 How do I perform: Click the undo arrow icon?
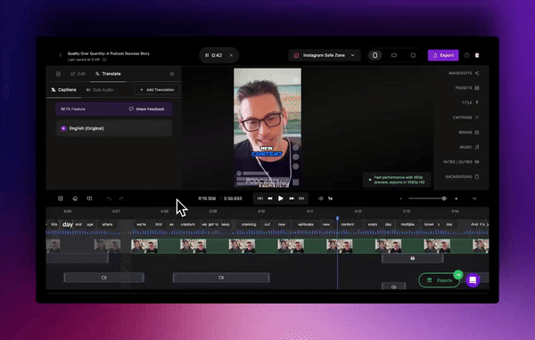point(109,198)
